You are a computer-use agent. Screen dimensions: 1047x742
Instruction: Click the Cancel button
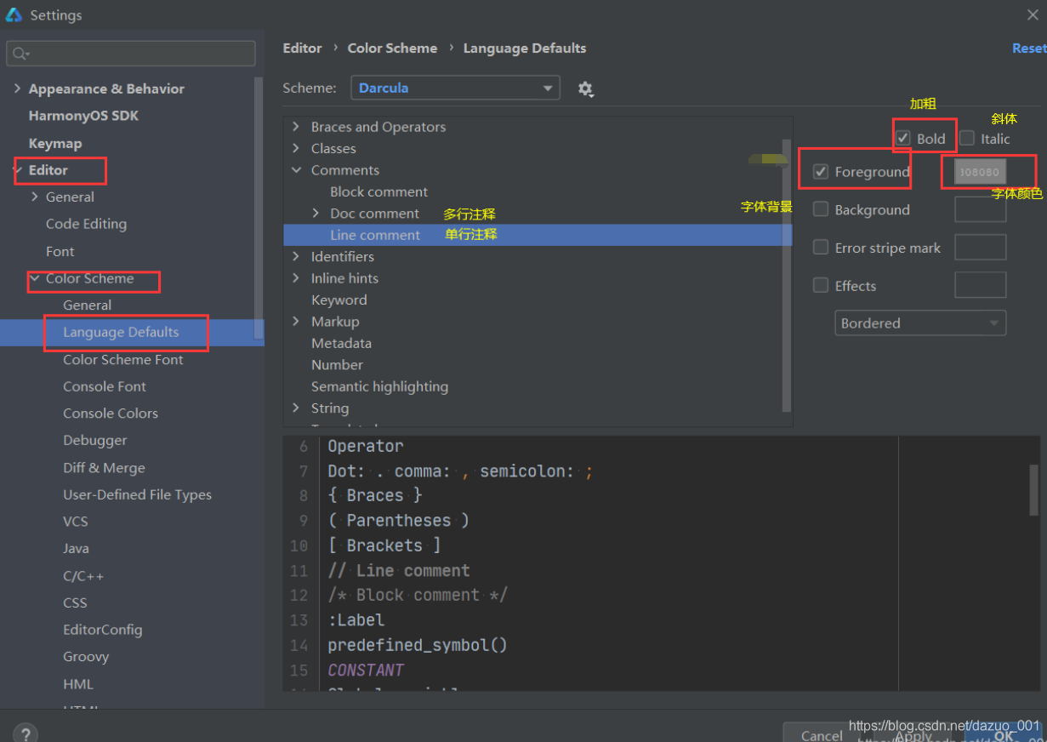[822, 735]
